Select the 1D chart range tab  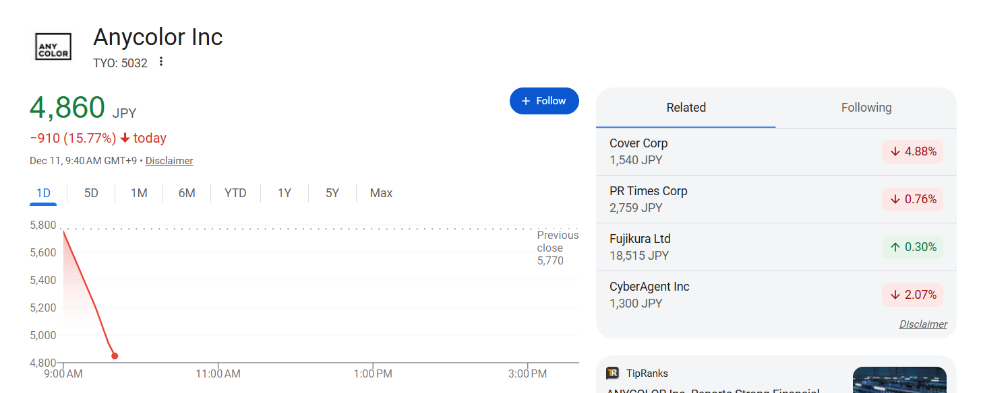click(43, 193)
